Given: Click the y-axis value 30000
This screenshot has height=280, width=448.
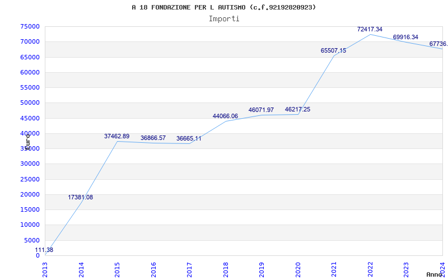Looking at the screenshot, I should pos(30,164).
